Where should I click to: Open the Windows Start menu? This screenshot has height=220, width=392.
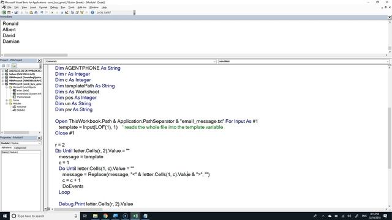click(x=5, y=216)
